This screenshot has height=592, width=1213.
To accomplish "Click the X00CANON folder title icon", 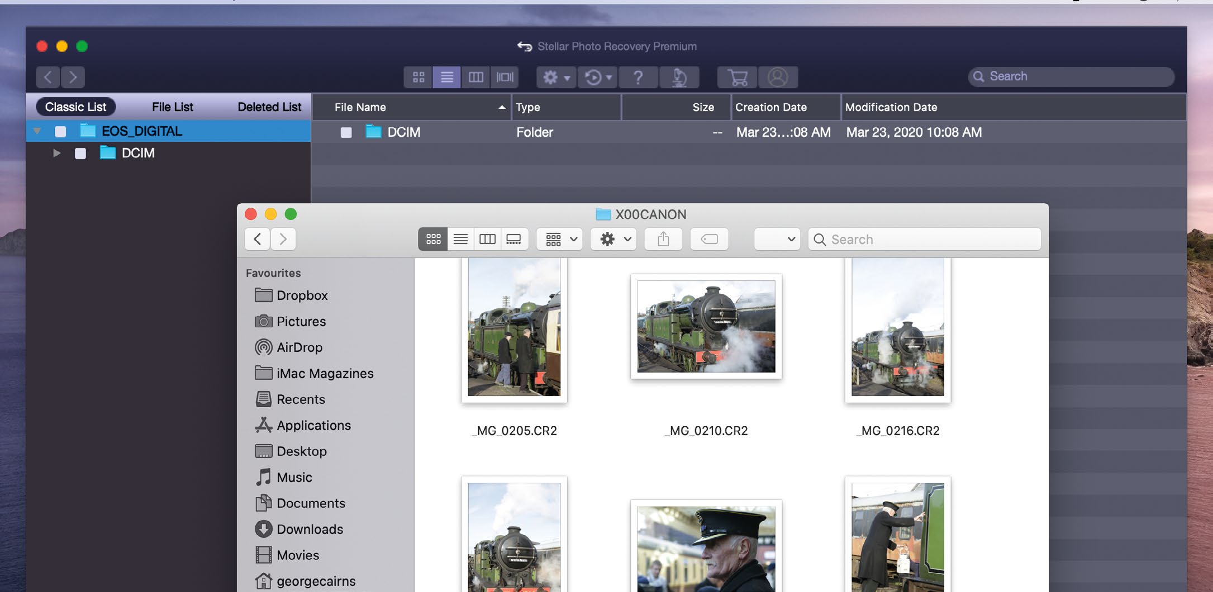I will coord(603,214).
